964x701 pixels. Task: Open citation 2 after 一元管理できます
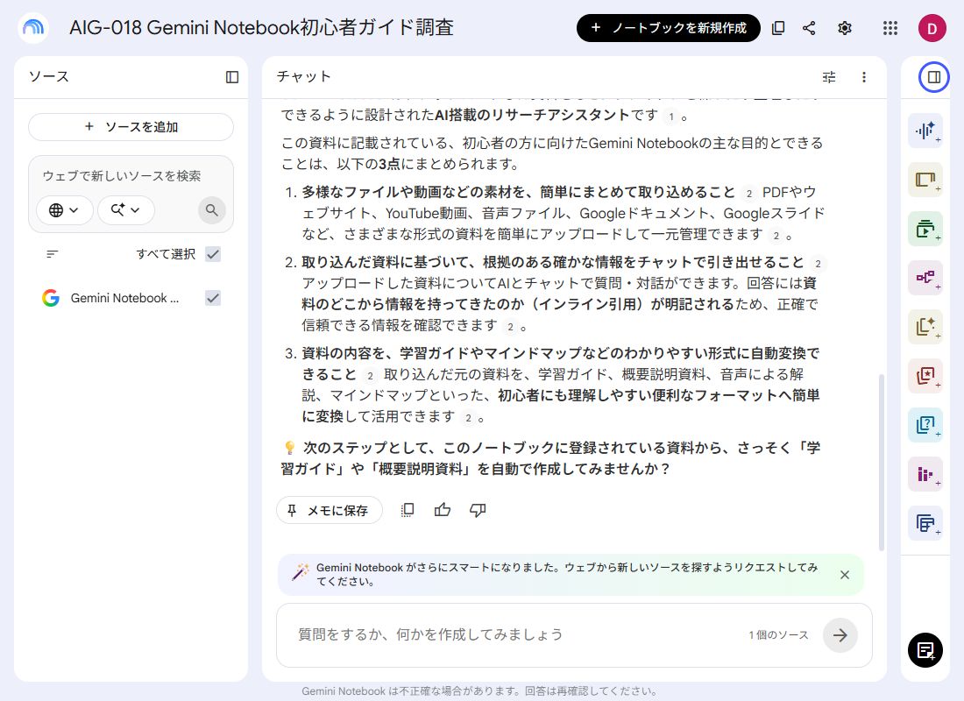click(776, 236)
